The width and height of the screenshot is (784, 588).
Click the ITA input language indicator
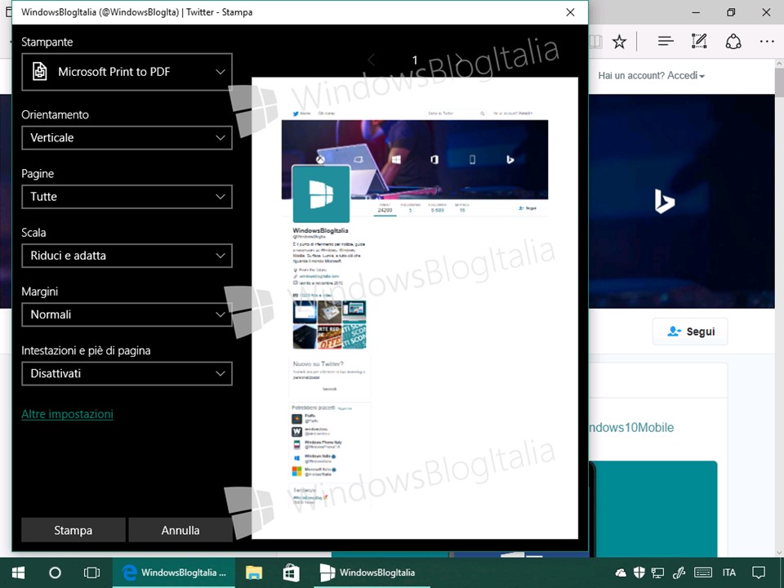click(x=729, y=572)
